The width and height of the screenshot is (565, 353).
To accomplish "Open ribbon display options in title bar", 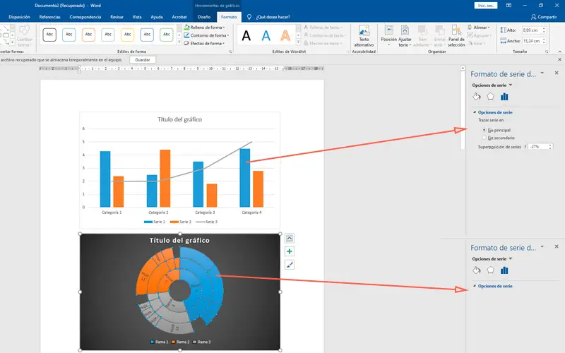I will coord(509,6).
